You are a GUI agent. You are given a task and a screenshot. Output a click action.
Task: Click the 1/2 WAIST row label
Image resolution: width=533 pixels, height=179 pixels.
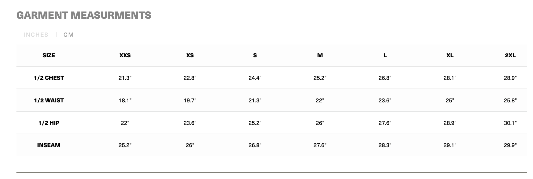49,100
